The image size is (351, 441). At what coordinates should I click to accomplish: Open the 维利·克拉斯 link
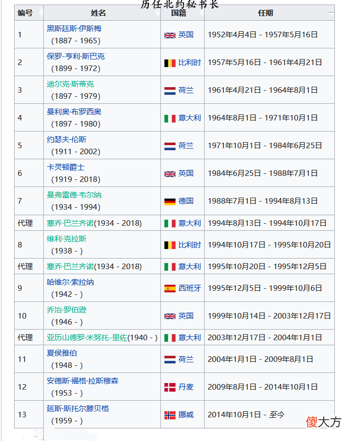click(x=66, y=239)
